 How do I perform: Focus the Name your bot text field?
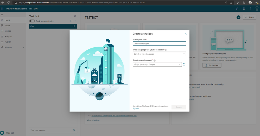pos(159,43)
